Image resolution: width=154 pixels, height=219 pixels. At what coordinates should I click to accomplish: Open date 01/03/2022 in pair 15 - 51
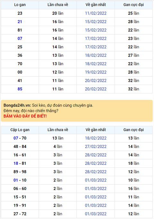(96, 197)
